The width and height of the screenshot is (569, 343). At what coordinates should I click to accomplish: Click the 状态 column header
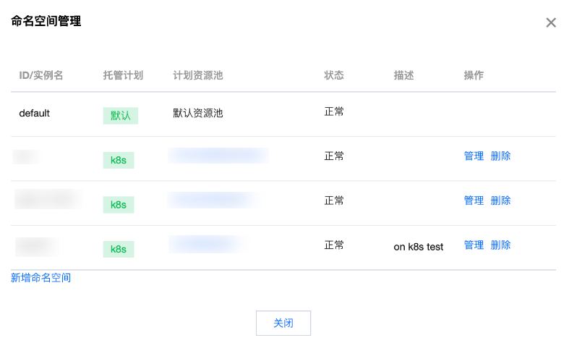coord(334,75)
